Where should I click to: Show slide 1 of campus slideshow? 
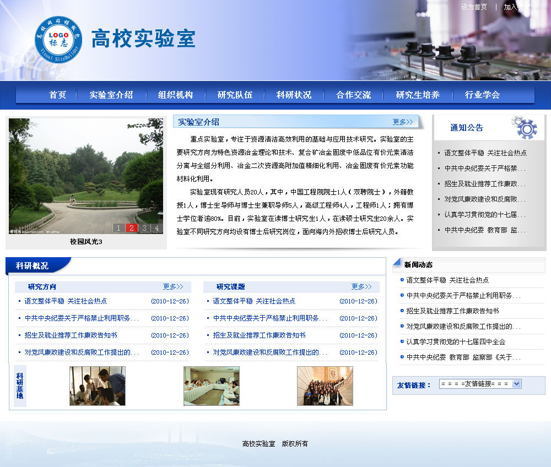[118, 228]
